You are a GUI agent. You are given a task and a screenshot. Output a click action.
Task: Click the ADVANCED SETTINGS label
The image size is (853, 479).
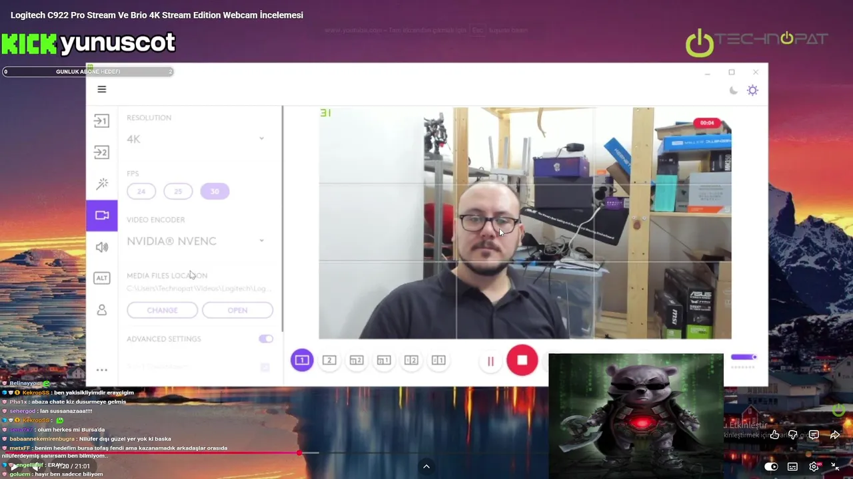tap(163, 339)
